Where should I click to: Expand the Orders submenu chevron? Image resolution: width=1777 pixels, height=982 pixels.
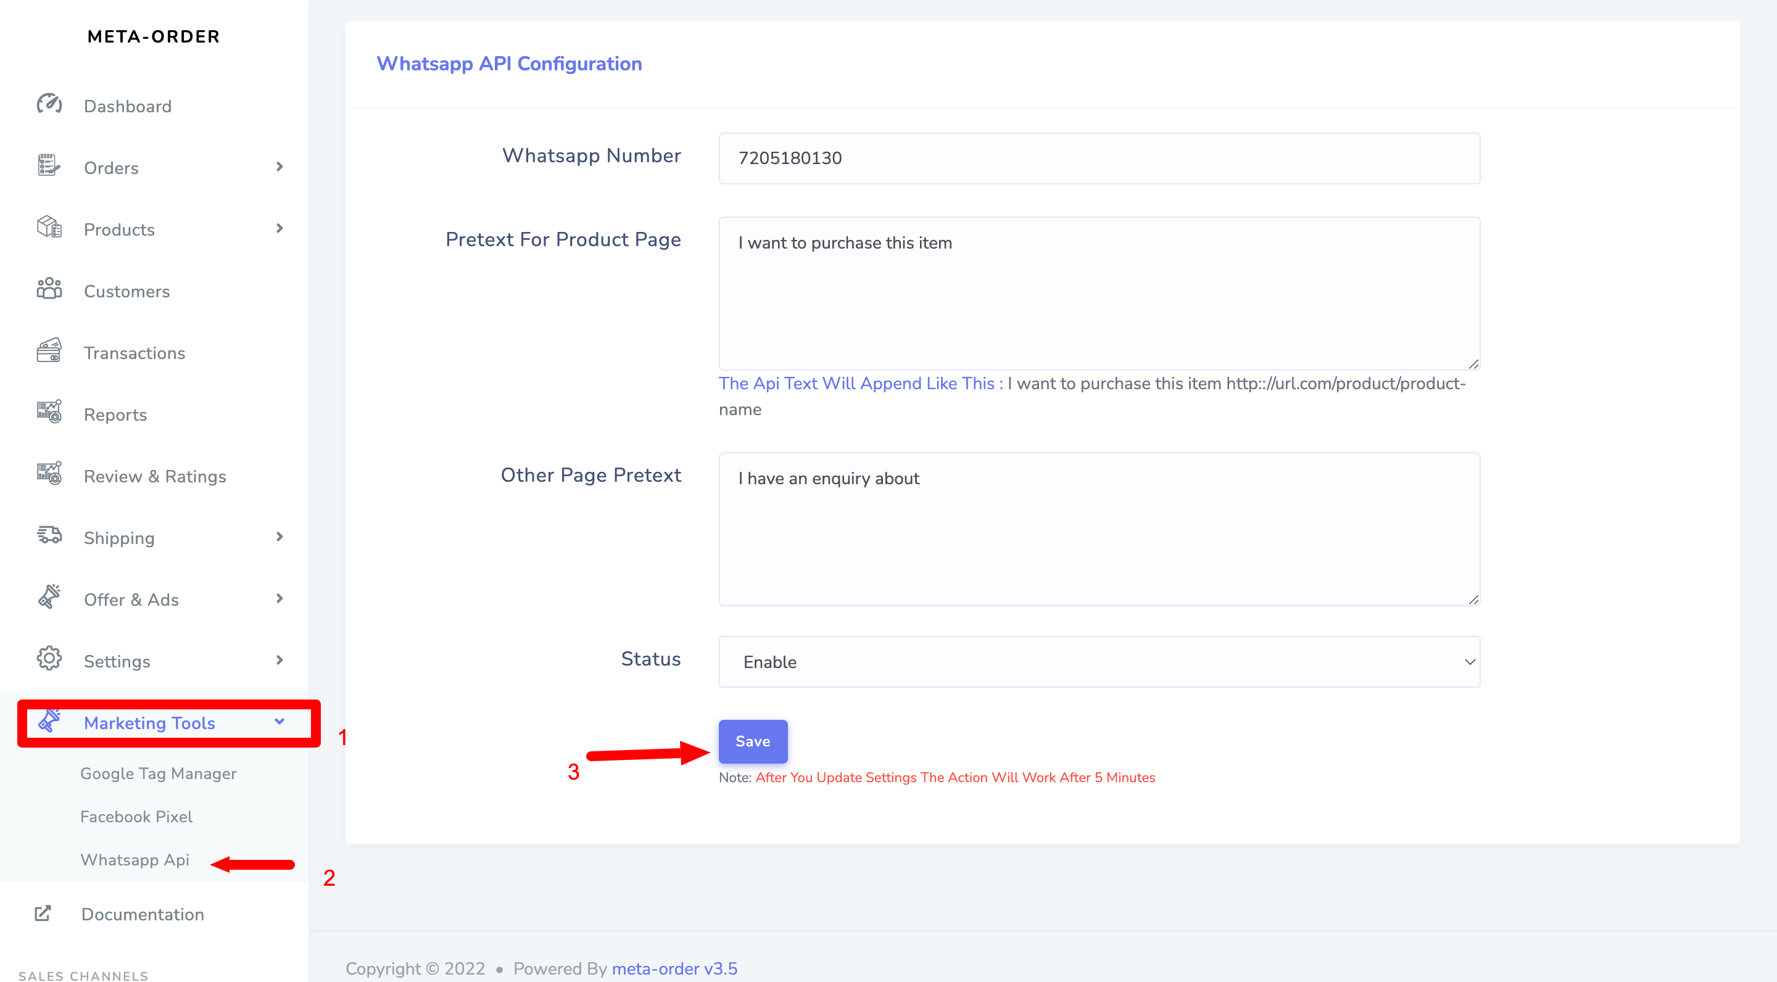(280, 167)
